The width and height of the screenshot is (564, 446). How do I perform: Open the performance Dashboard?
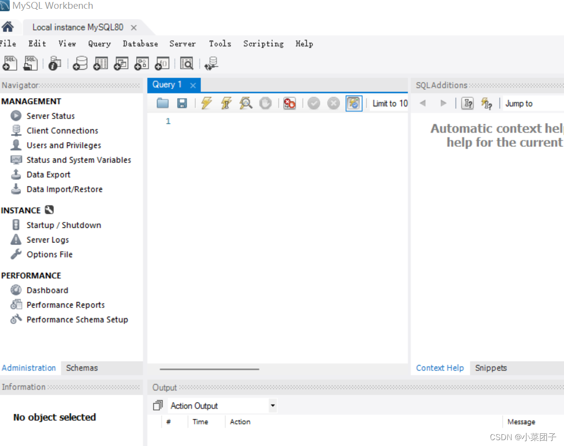[47, 290]
